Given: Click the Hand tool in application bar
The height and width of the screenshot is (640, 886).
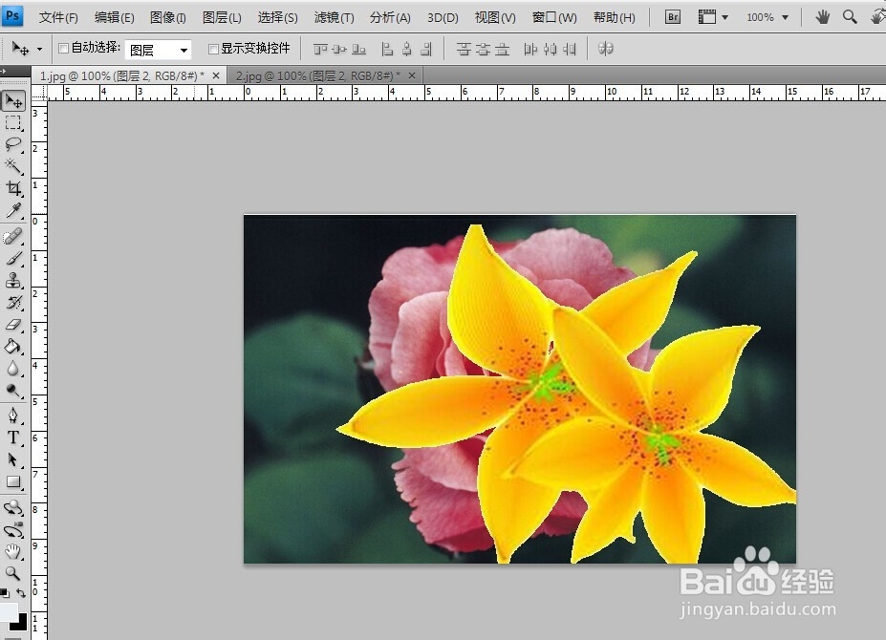Looking at the screenshot, I should pos(822,17).
